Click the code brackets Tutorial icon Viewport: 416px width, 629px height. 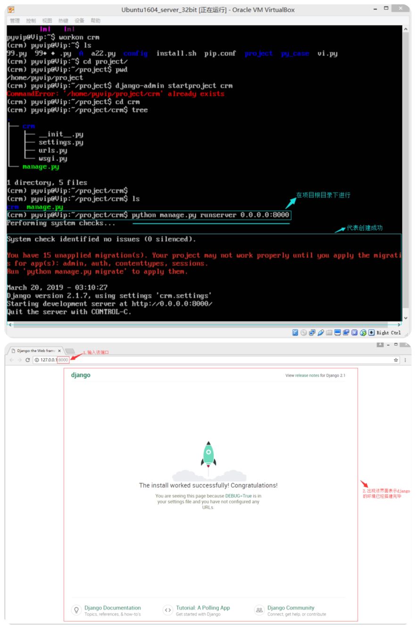tap(168, 610)
